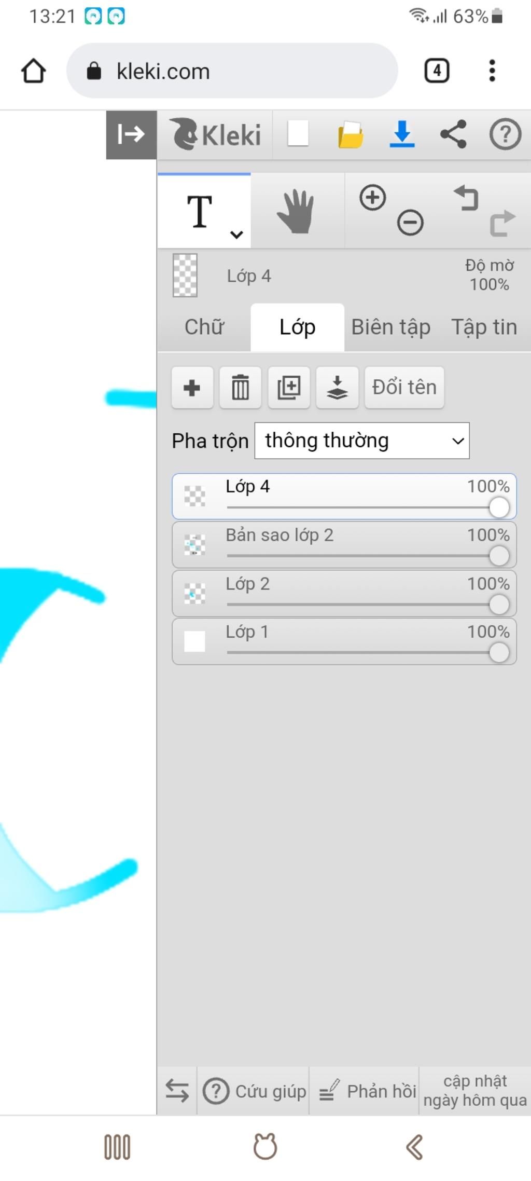Expand the Text tool chevron menu

pyautogui.click(x=236, y=235)
